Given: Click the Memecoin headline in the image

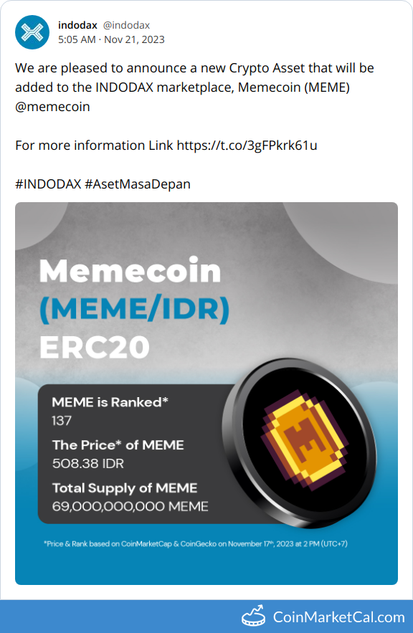Looking at the screenshot, I should coord(130,270).
